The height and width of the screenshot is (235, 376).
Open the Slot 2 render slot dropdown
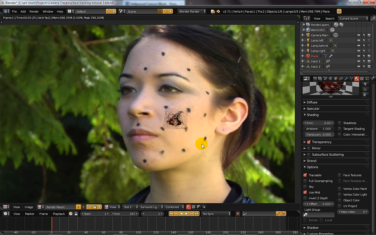click(x=131, y=207)
